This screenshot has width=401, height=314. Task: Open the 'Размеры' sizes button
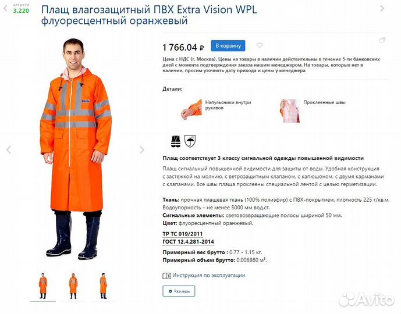[x=179, y=291]
